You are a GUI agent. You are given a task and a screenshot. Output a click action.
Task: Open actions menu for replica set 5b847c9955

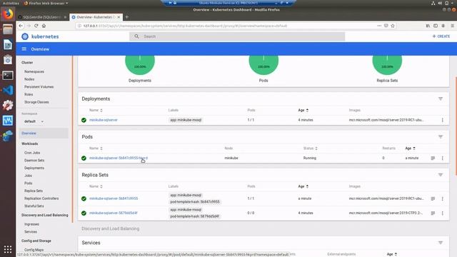point(443,198)
